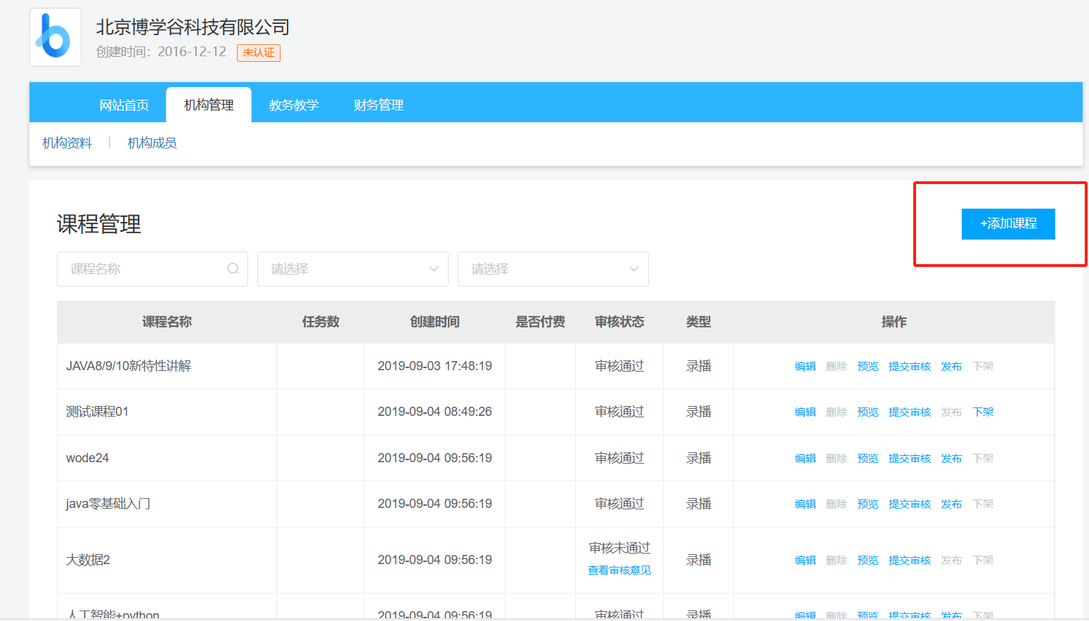Click 预览 for 测试课程01

868,412
